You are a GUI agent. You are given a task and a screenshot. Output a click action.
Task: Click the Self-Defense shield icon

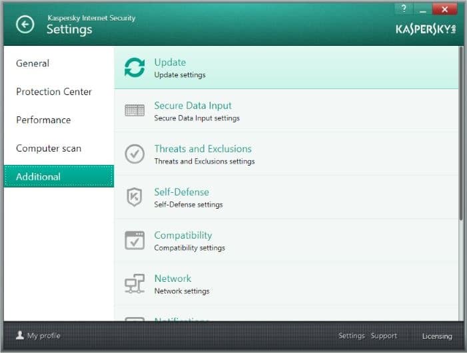pos(135,197)
